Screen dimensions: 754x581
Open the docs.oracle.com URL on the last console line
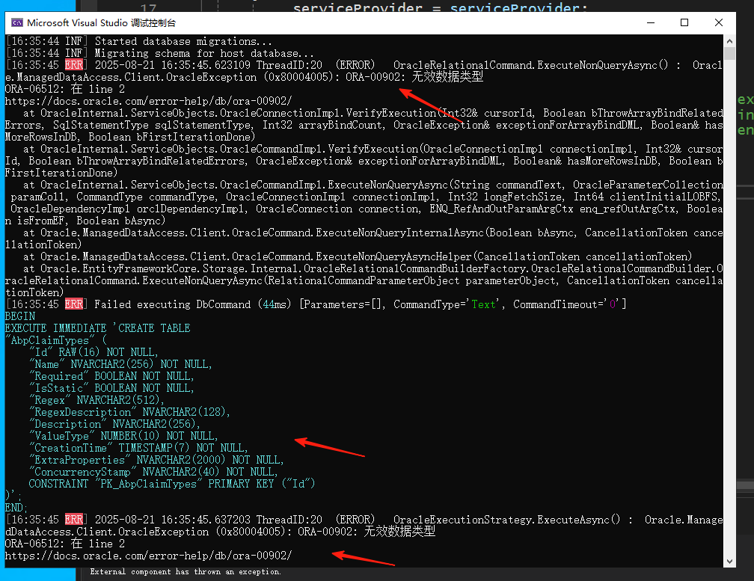click(148, 556)
